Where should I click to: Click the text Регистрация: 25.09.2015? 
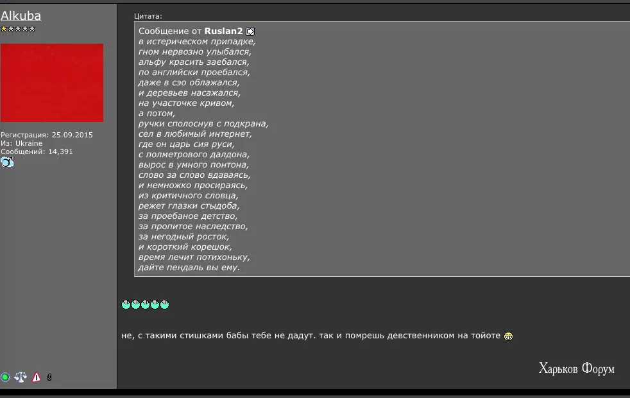(x=47, y=135)
